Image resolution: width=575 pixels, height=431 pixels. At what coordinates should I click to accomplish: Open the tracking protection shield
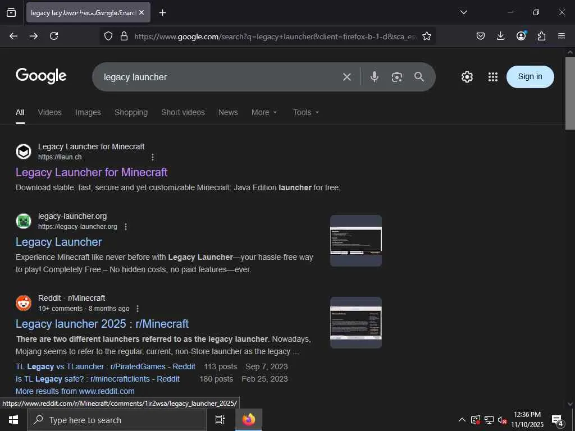(108, 36)
